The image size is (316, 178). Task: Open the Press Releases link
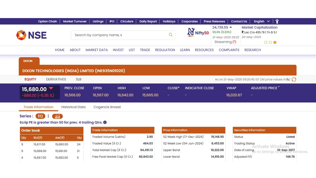[214, 21]
